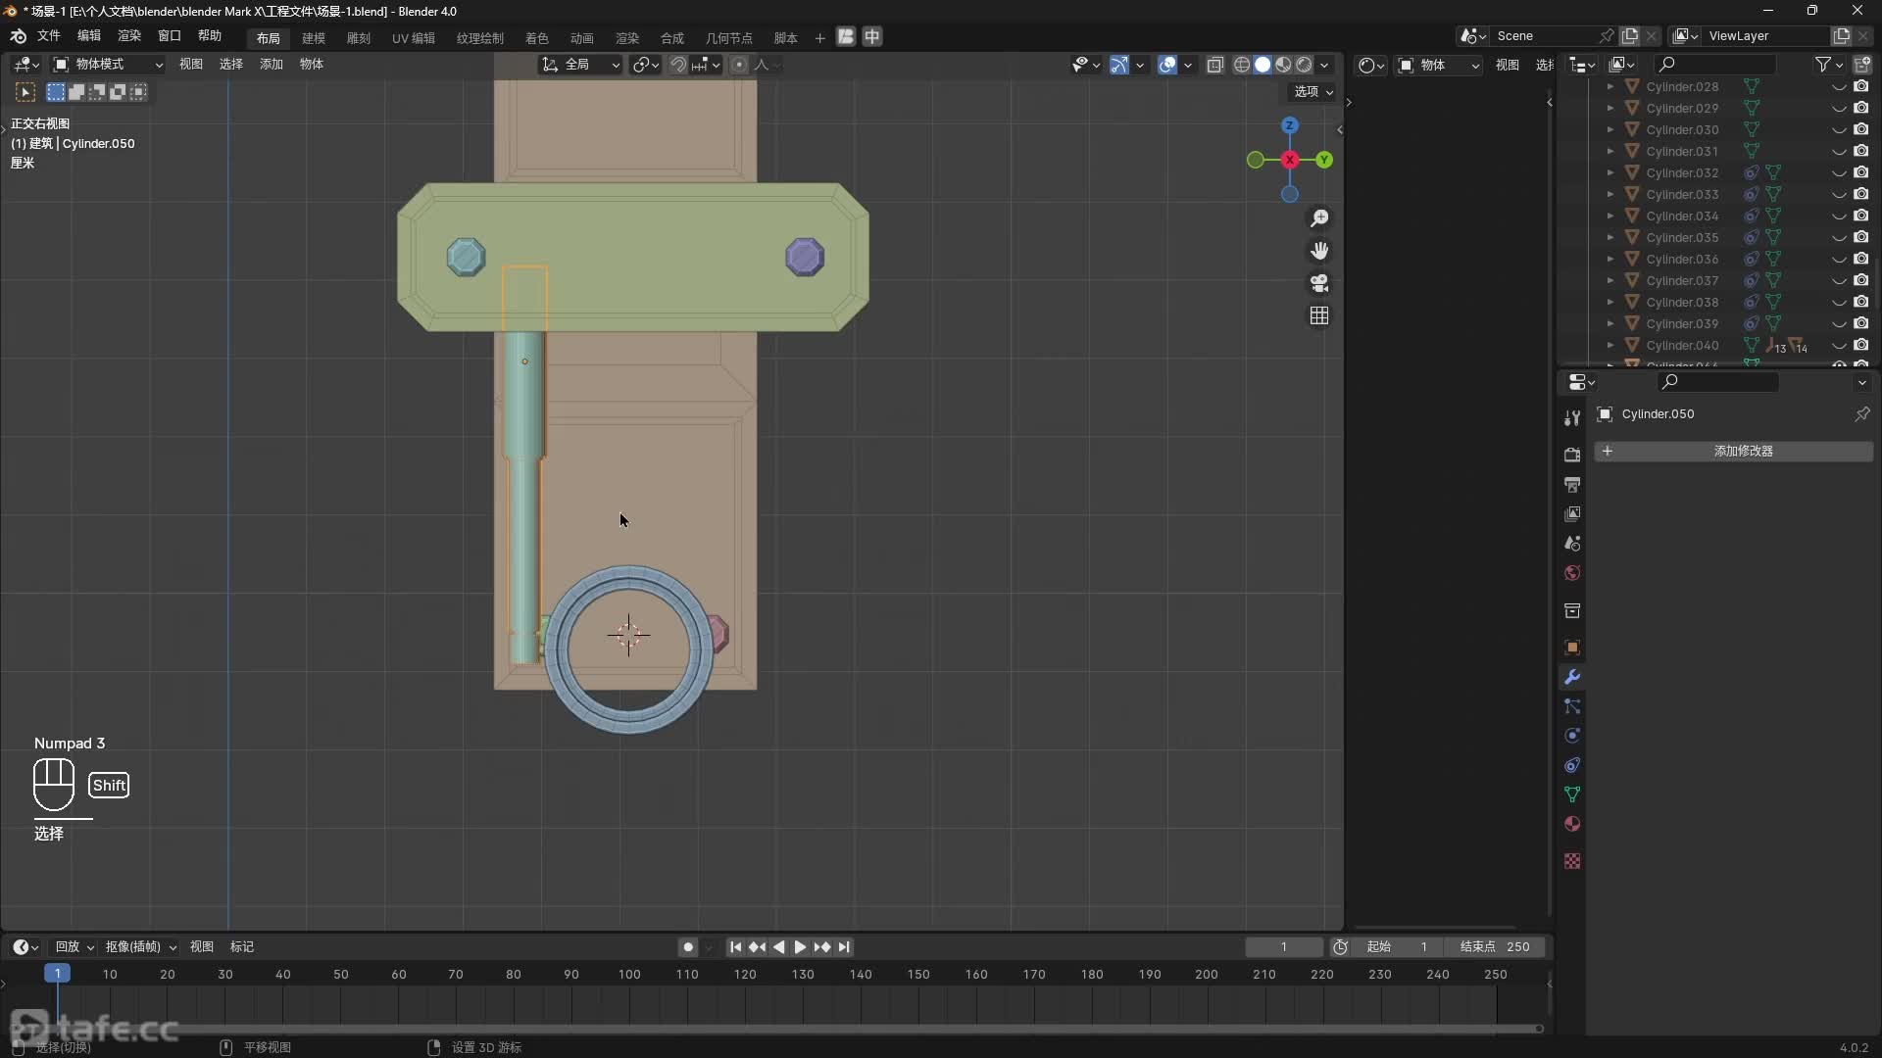Switch to the UV Editing workspace tab
The image size is (1882, 1058).
[x=414, y=38]
